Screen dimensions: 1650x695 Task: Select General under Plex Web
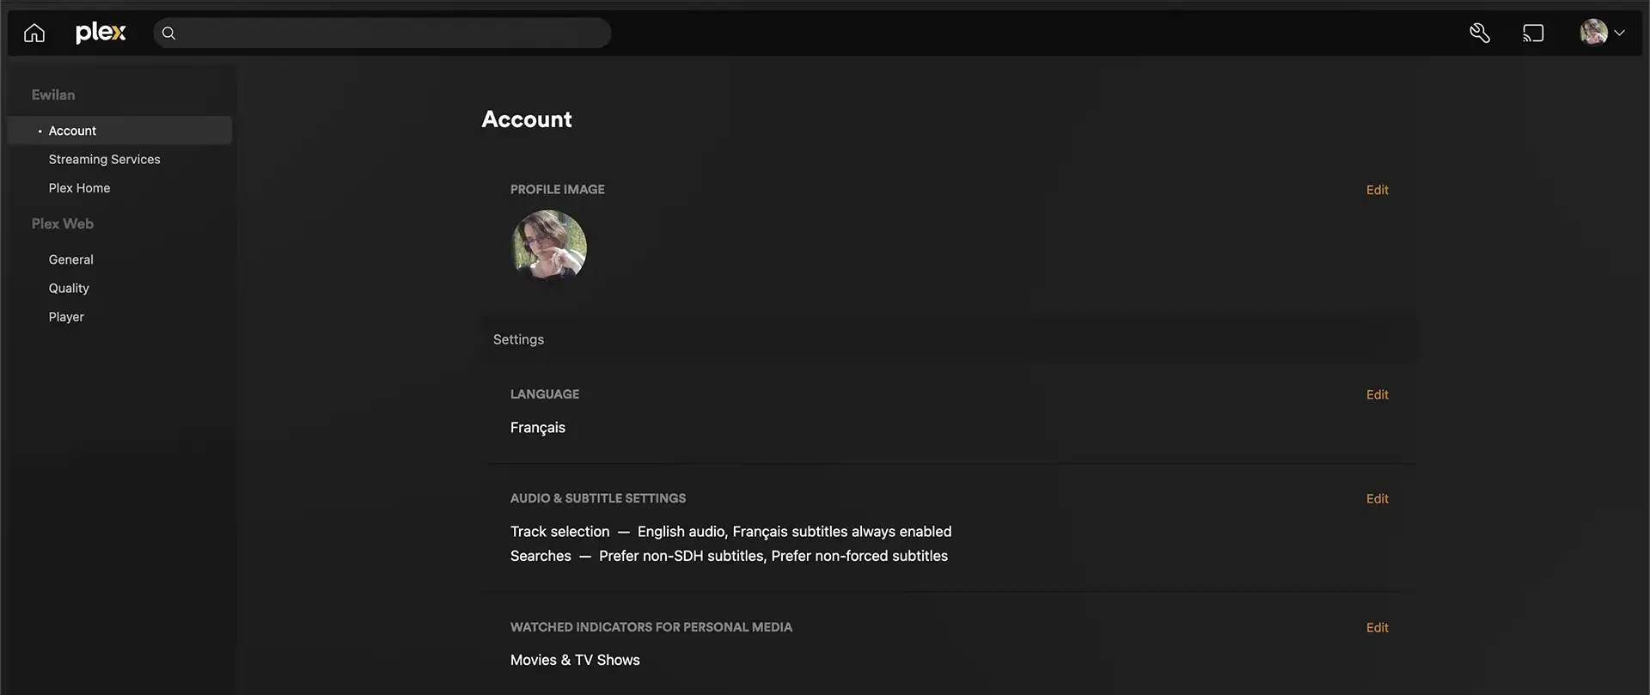[70, 259]
